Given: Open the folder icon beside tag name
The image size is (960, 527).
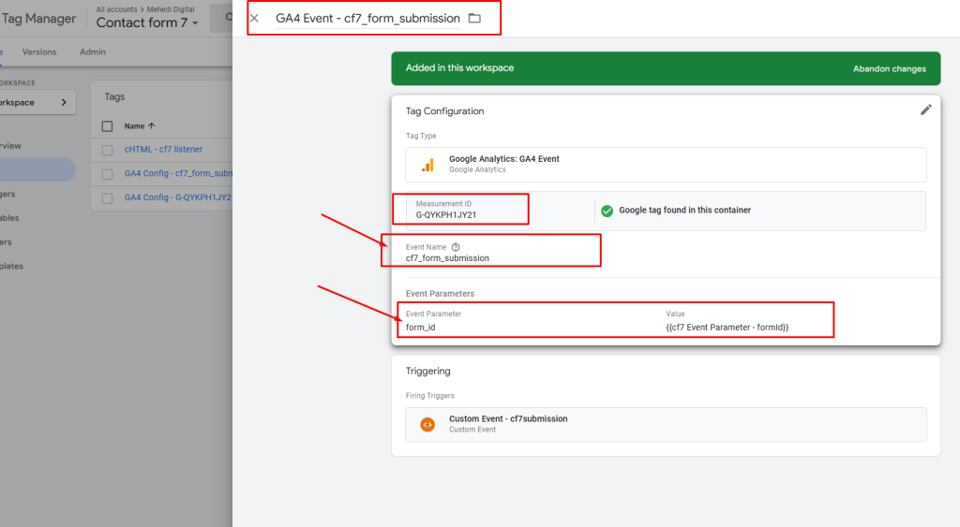Looking at the screenshot, I should coord(474,19).
